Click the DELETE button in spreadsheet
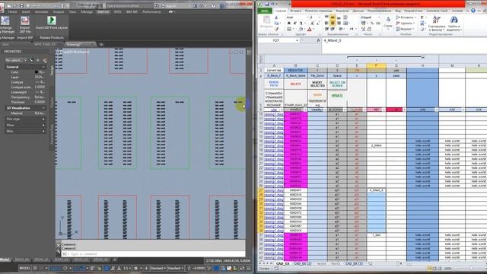 click(295, 84)
